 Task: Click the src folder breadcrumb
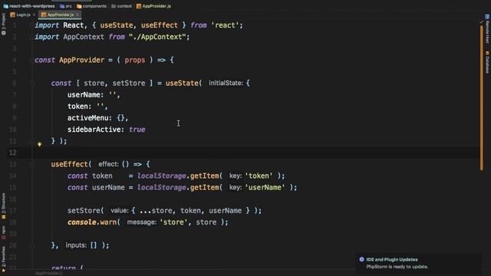(66, 6)
